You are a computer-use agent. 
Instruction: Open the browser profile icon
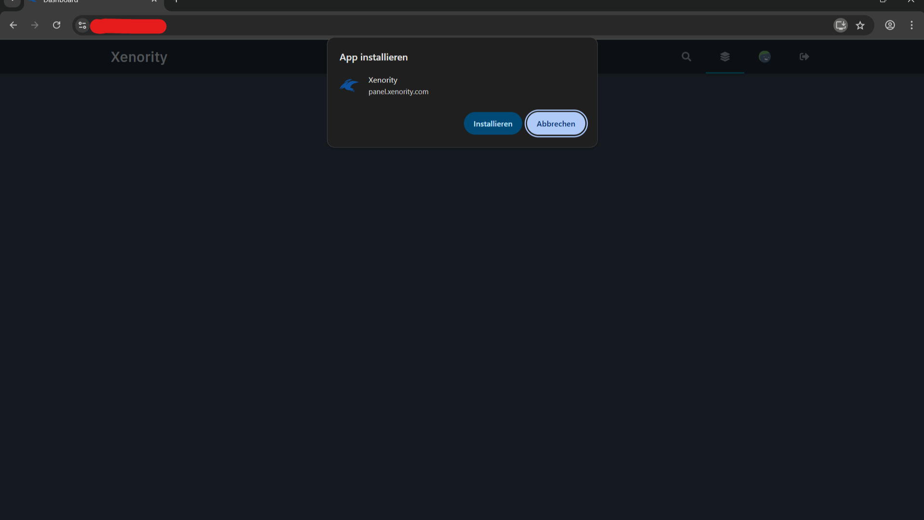[889, 26]
